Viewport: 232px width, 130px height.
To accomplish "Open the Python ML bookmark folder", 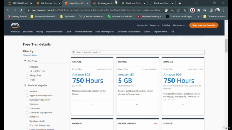I will click(x=68, y=16).
